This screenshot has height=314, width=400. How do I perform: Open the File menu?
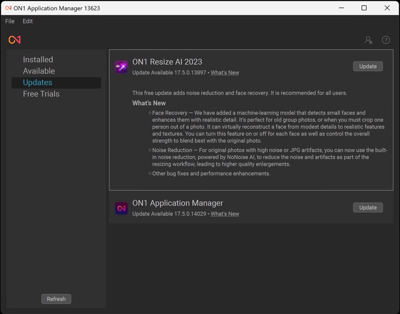9,21
